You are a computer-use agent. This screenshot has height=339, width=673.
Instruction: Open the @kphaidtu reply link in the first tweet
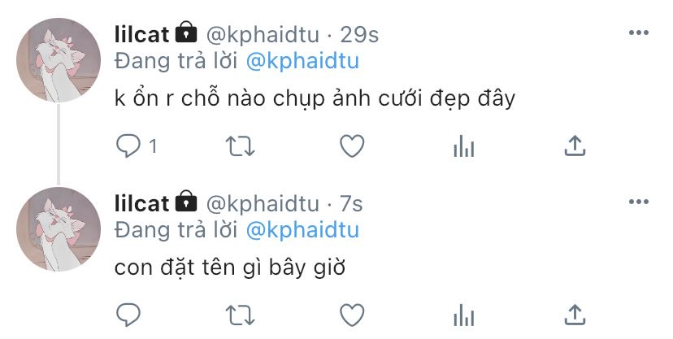[302, 61]
